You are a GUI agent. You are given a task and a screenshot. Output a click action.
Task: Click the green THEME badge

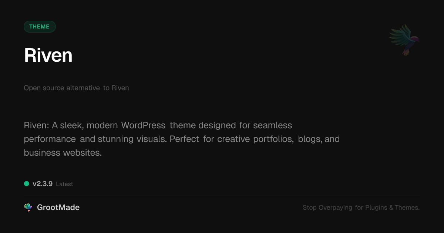click(40, 27)
